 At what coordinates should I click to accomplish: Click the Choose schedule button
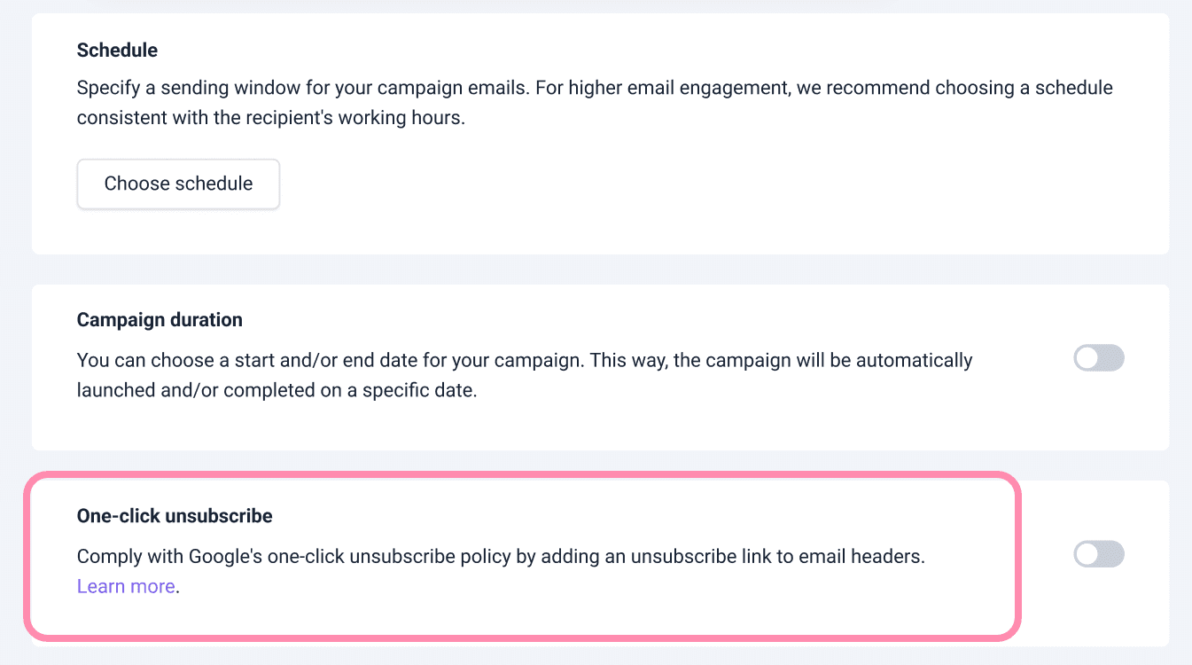(178, 184)
